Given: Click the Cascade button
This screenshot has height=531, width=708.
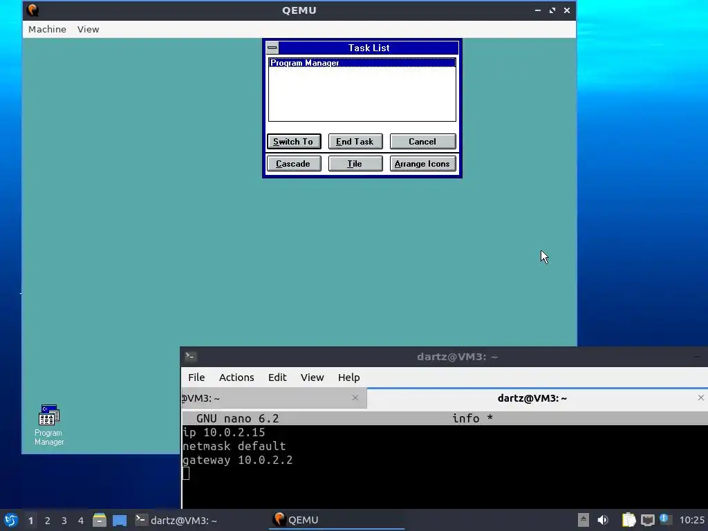Looking at the screenshot, I should tap(293, 163).
